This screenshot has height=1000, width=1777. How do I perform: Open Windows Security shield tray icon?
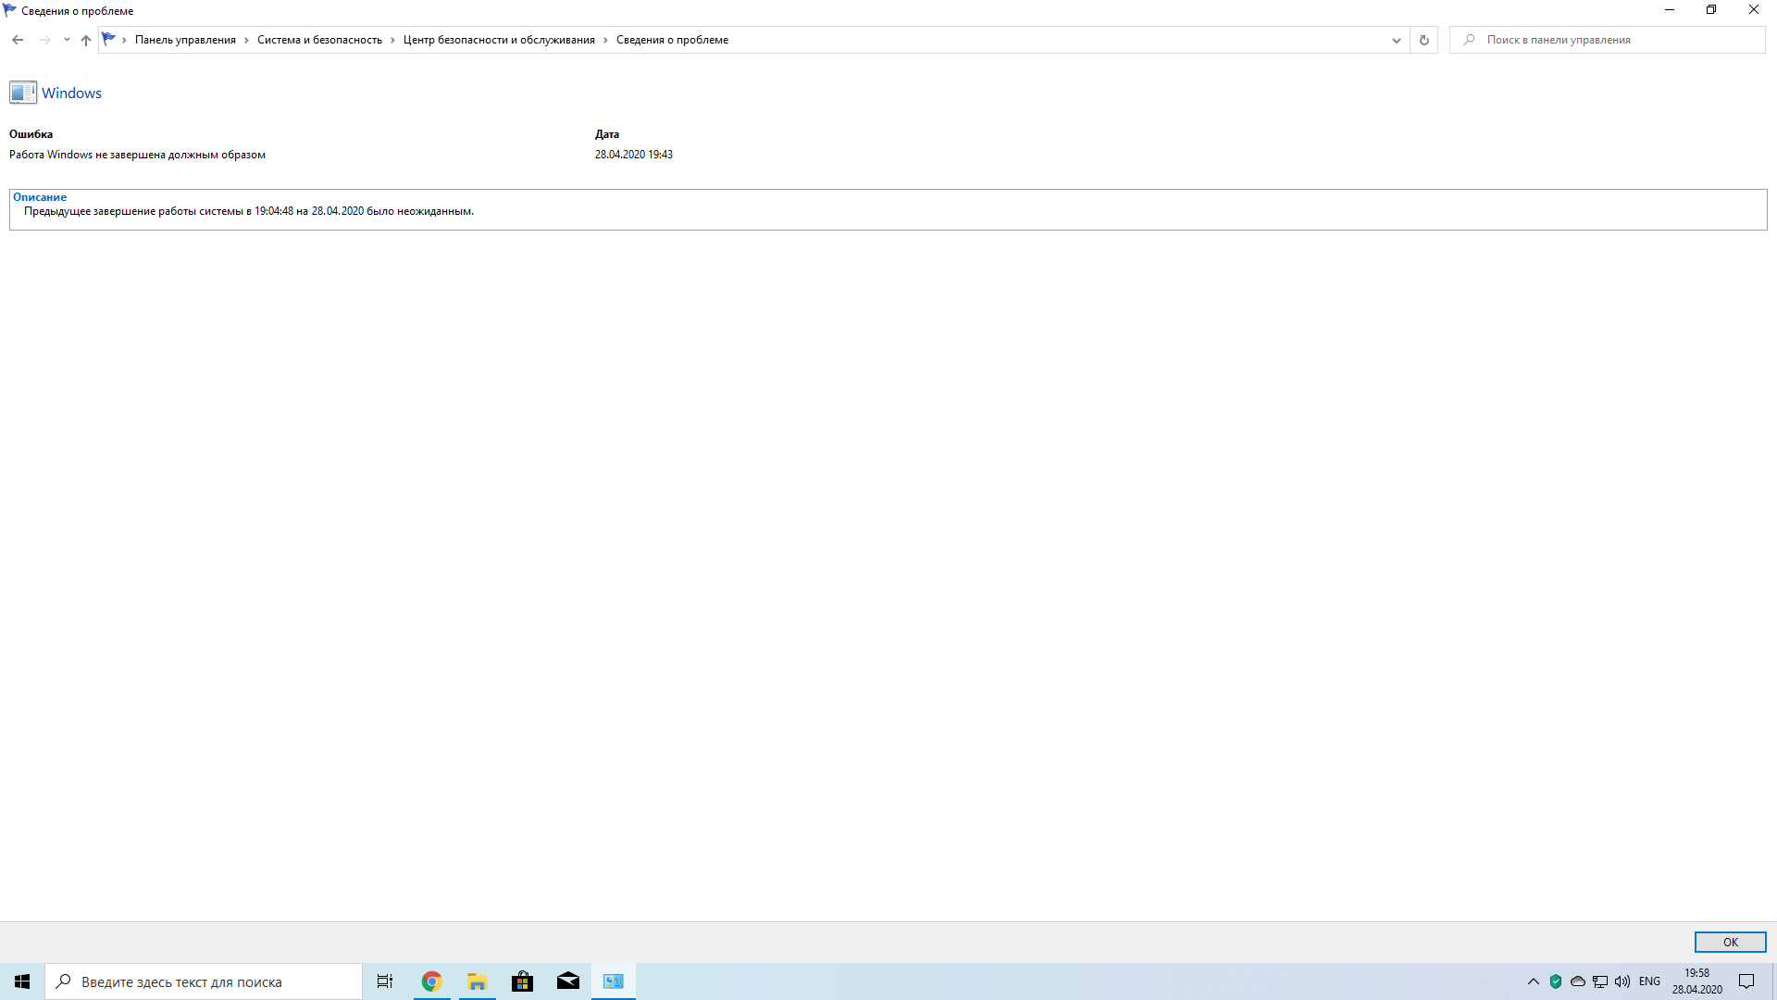pyautogui.click(x=1556, y=981)
